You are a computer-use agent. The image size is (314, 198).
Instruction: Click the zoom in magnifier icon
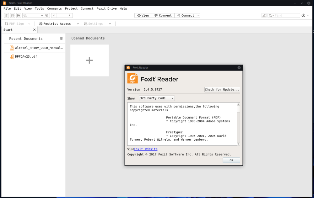click(47, 15)
